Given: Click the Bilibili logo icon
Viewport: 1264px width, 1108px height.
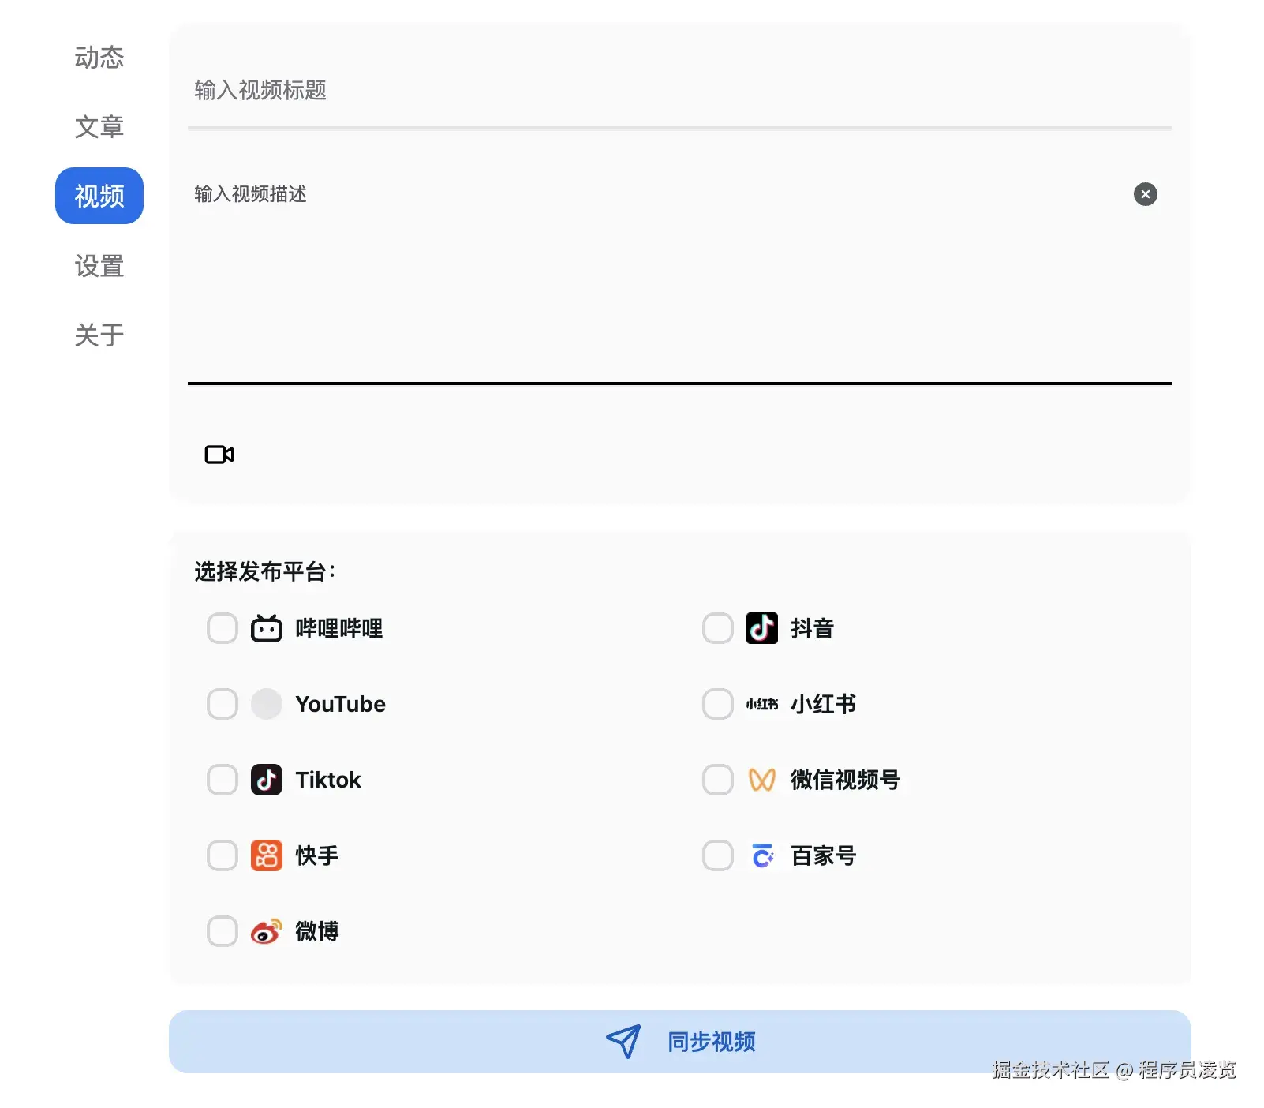Looking at the screenshot, I should point(267,628).
